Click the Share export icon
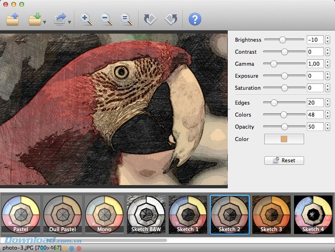335x252 pixels. pos(60,19)
